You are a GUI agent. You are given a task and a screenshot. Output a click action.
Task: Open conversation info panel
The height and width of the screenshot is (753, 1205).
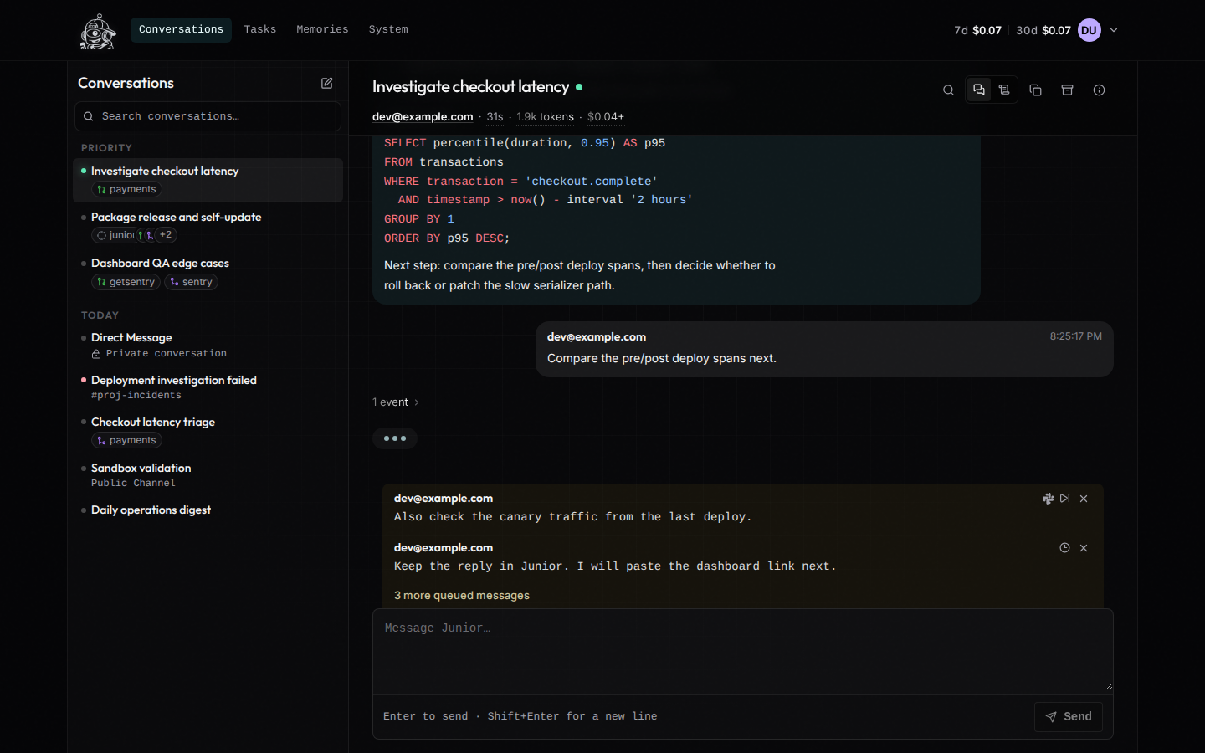tap(1099, 90)
